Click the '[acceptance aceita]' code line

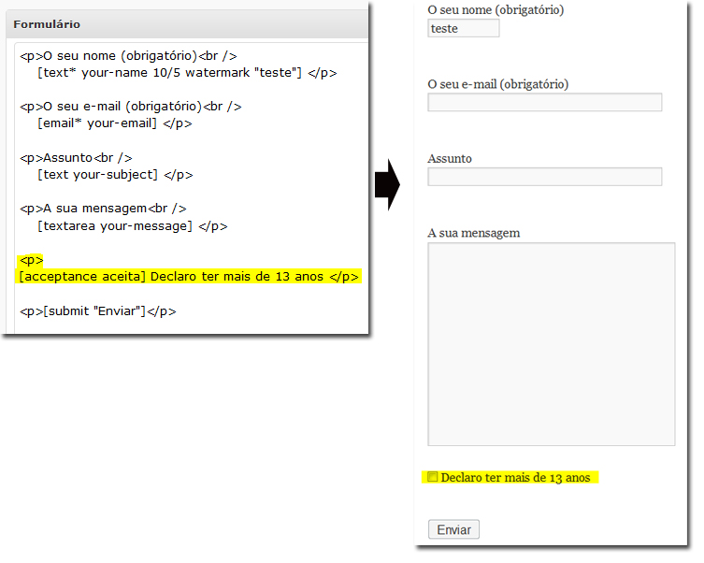pyautogui.click(x=189, y=277)
